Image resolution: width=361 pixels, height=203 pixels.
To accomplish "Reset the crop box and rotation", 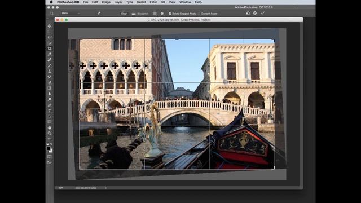I will point(248,13).
